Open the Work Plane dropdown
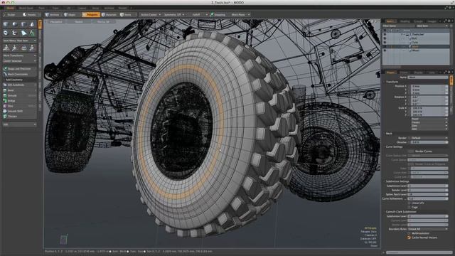The height and width of the screenshot is (256, 455). click(x=240, y=14)
